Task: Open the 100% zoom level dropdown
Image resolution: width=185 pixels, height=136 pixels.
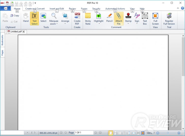Action: [154, 133]
